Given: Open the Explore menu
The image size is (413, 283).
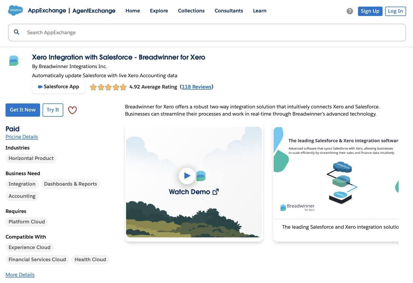Looking at the screenshot, I should tap(159, 11).
